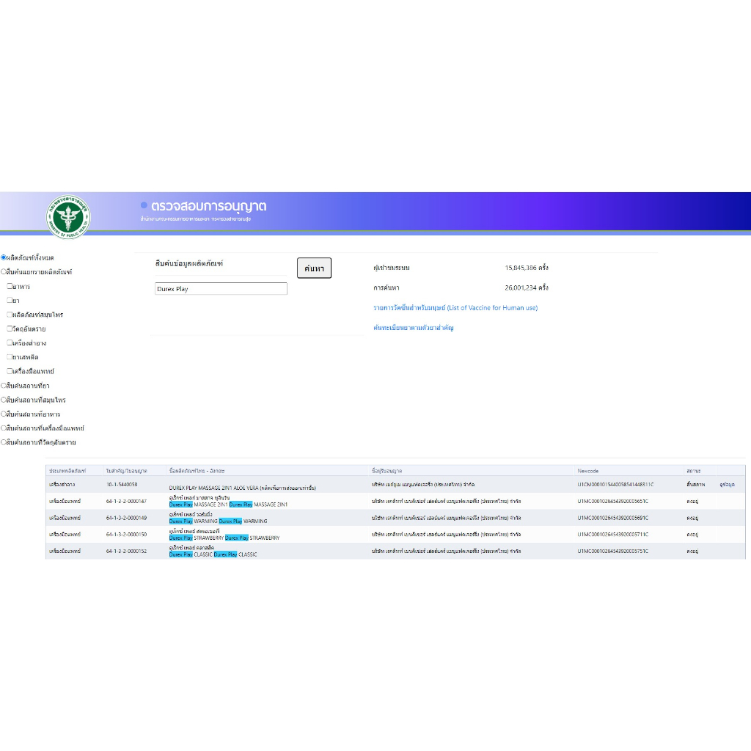Click license number 64-1-3-2-0000152
The height and width of the screenshot is (751, 751).
[x=126, y=552]
